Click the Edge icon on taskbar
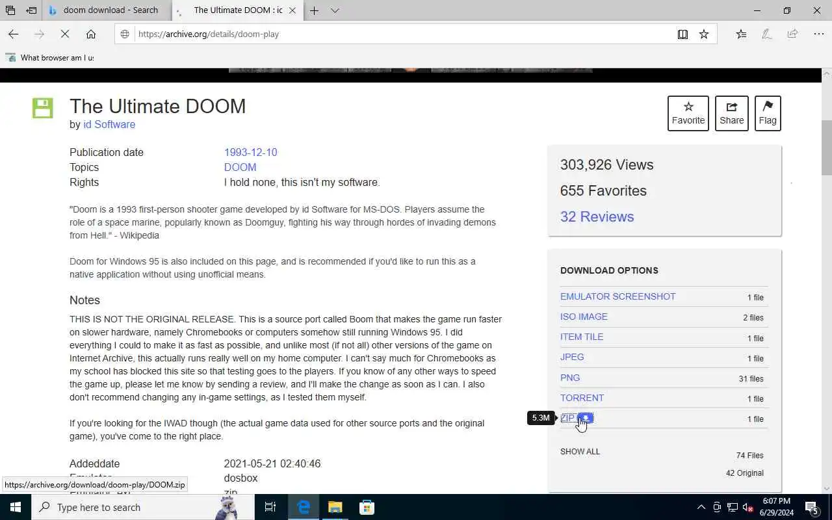 (304, 507)
